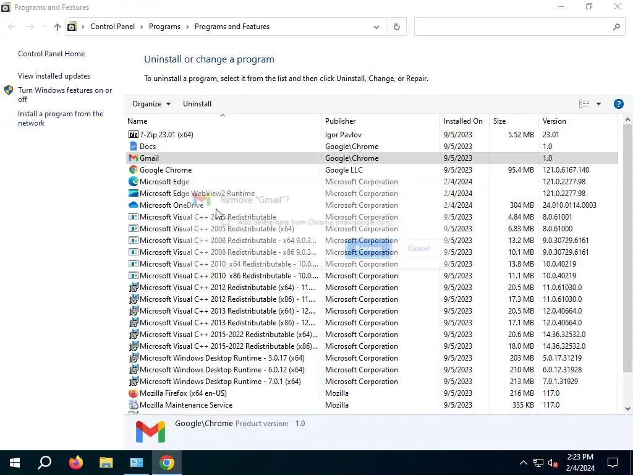
Task: Expand chevron after Programs breadcrumb
Action: 187,27
